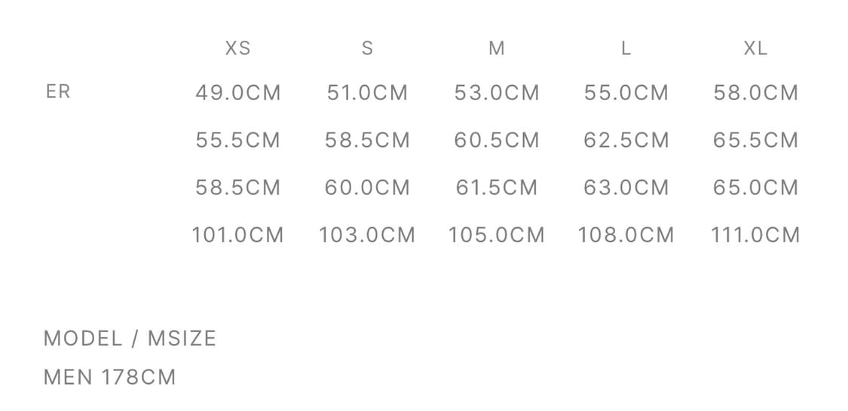
Task: Click the 111.0CM cell
Action: [755, 235]
